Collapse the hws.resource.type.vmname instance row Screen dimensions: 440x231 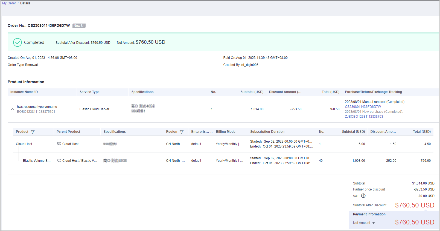pyautogui.click(x=12, y=109)
